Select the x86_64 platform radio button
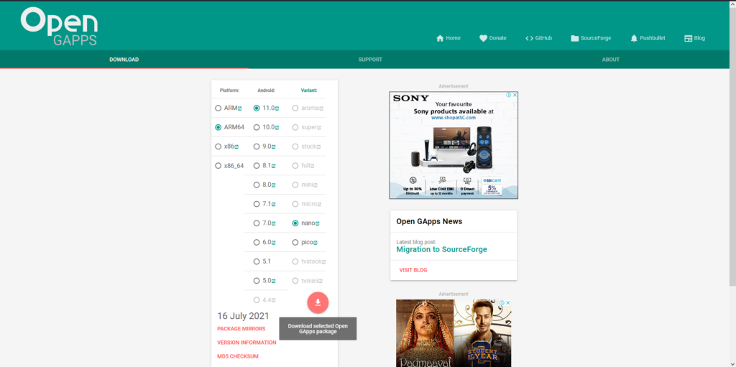 tap(218, 166)
